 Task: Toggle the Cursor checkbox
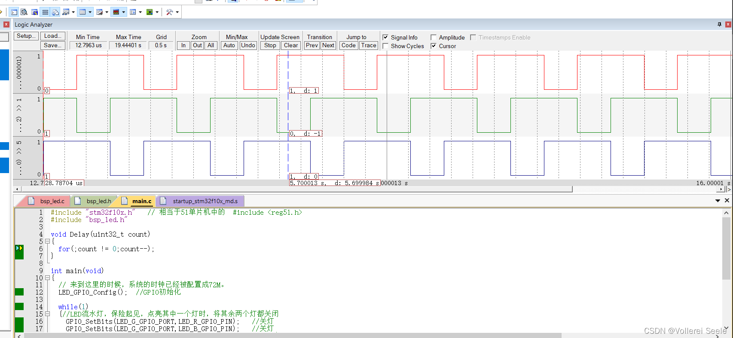(x=434, y=46)
